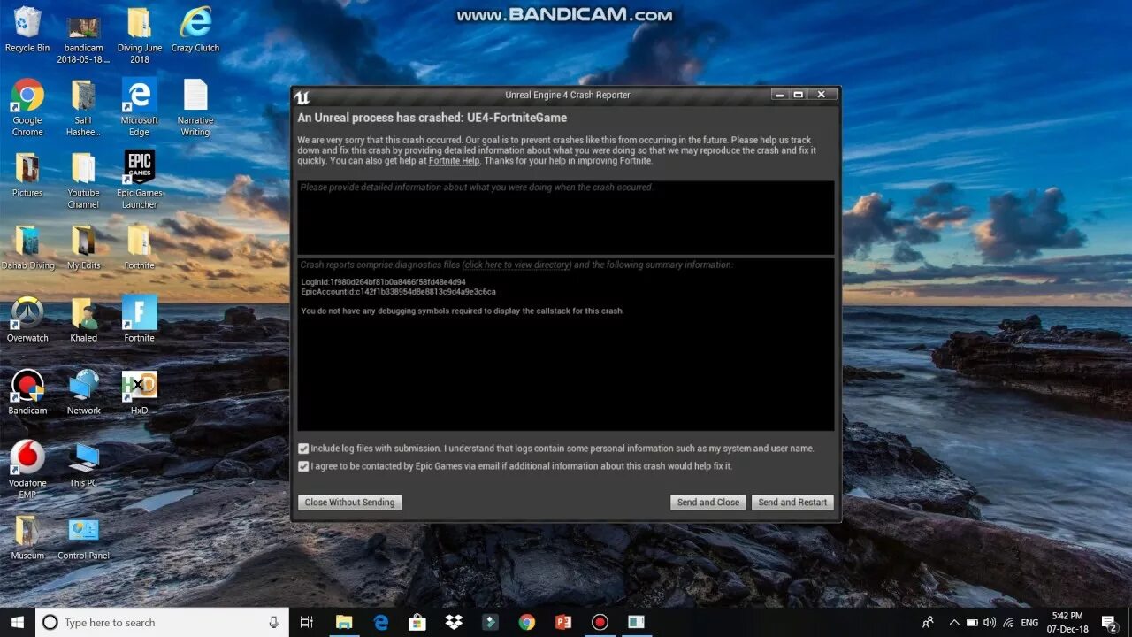The width and height of the screenshot is (1132, 637).
Task: Select the LoginId line in crash summary
Action: coord(384,282)
